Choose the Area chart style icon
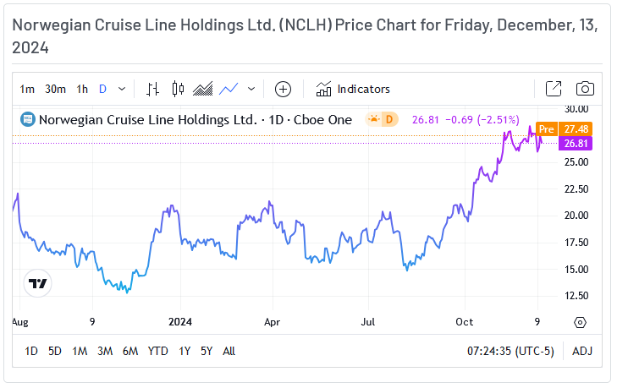 (202, 89)
